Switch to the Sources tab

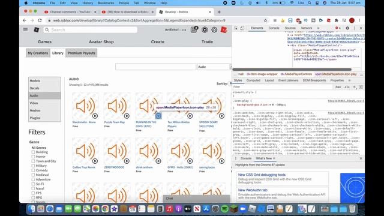point(290,28)
